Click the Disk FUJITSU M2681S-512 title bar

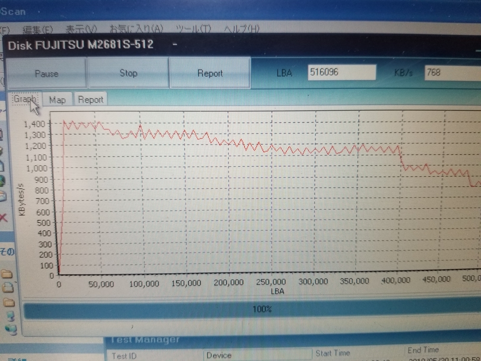coord(240,44)
